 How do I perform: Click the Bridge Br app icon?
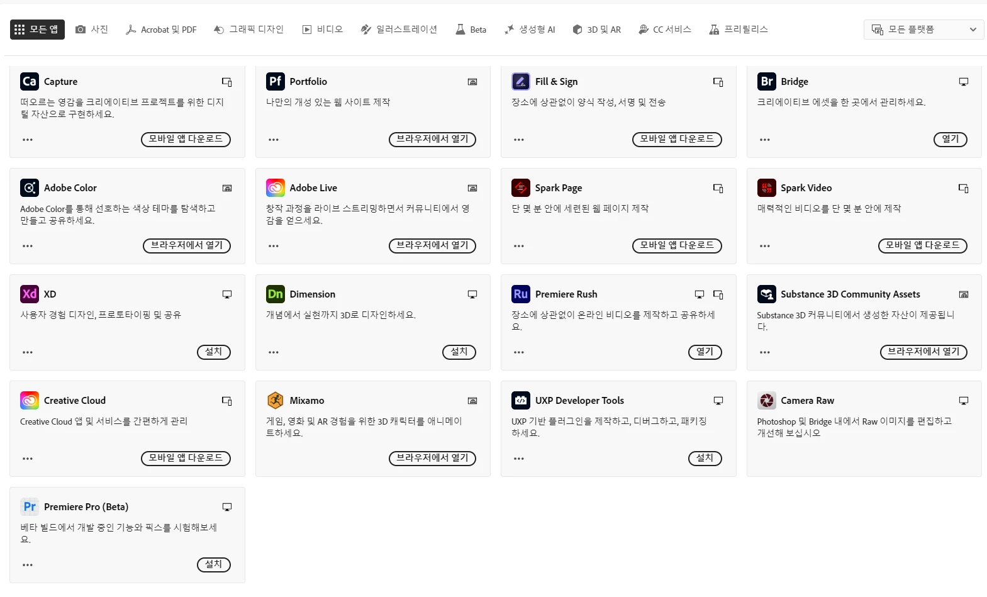click(766, 81)
